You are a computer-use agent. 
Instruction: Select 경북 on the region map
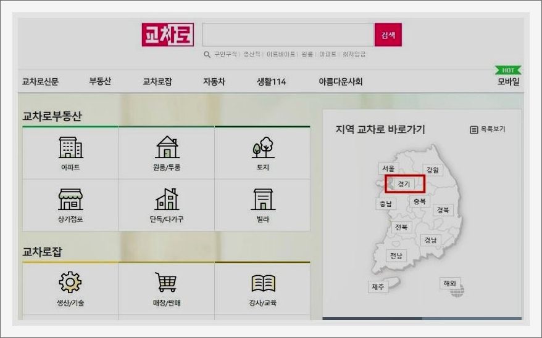[443, 210]
